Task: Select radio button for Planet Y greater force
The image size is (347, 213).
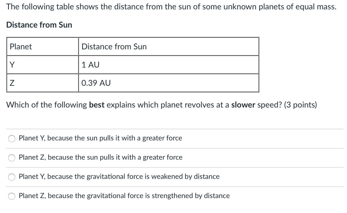Action: point(12,139)
